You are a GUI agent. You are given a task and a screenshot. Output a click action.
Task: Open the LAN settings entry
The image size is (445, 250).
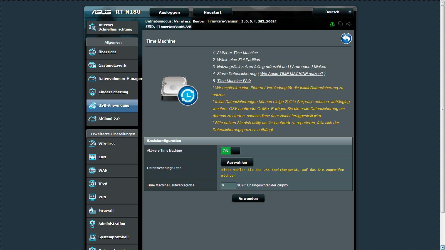(x=112, y=157)
